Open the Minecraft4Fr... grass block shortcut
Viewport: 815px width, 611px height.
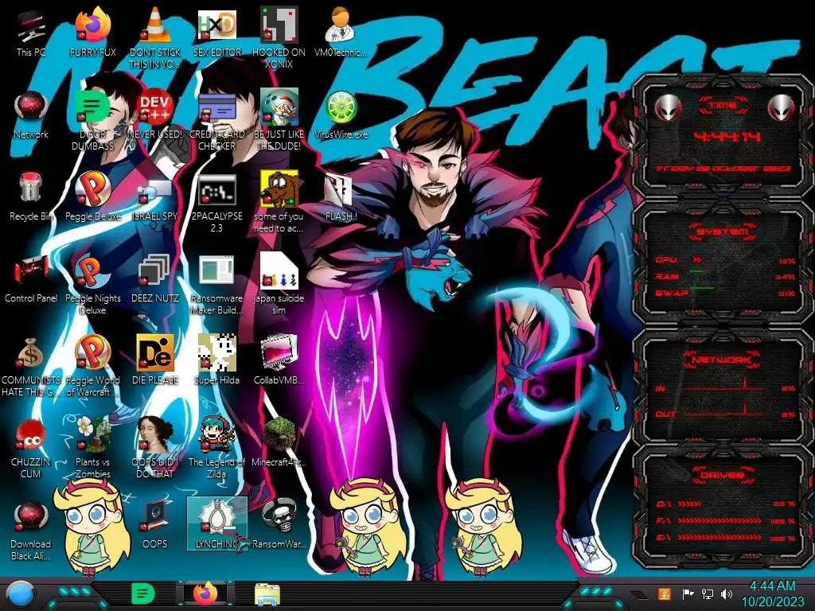279,442
